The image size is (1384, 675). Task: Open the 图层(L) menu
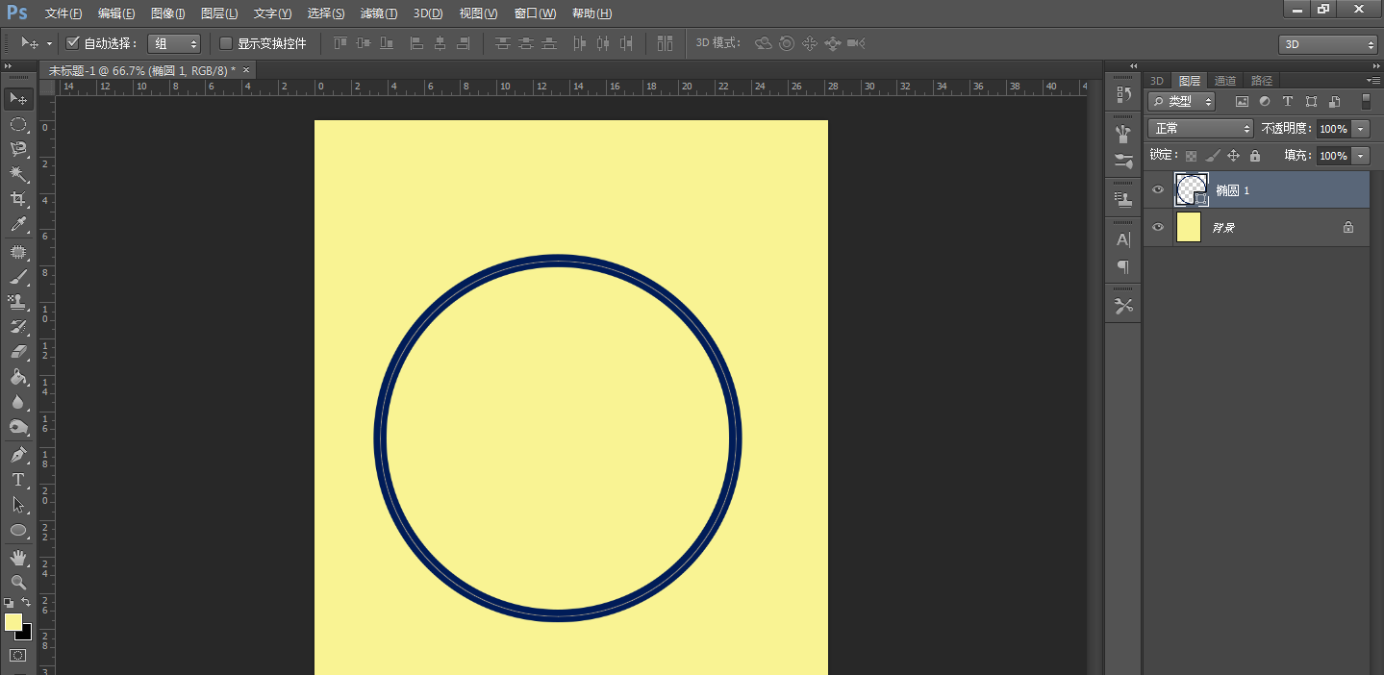(x=219, y=13)
